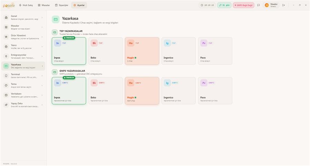310x166 pixels.
Task: Click the 31 gün license badge
Action: coord(224,5)
